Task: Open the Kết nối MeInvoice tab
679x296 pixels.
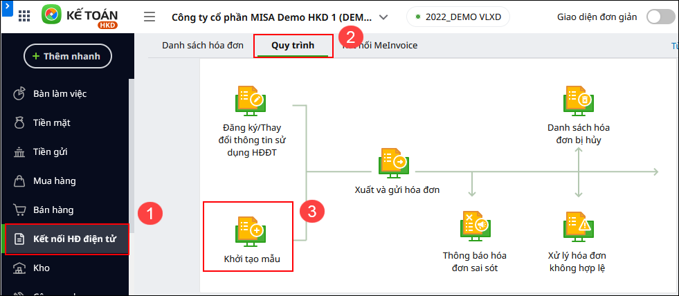Action: pyautogui.click(x=380, y=45)
